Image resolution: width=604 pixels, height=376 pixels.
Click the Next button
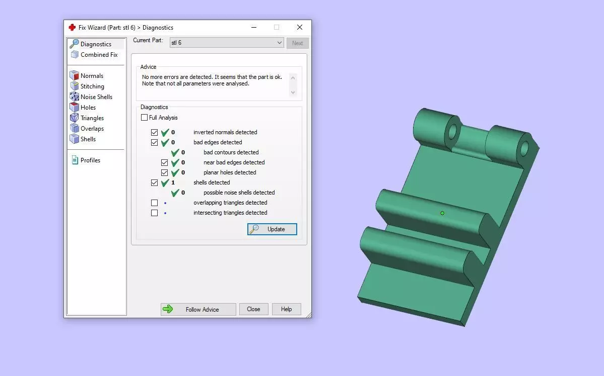click(x=297, y=43)
